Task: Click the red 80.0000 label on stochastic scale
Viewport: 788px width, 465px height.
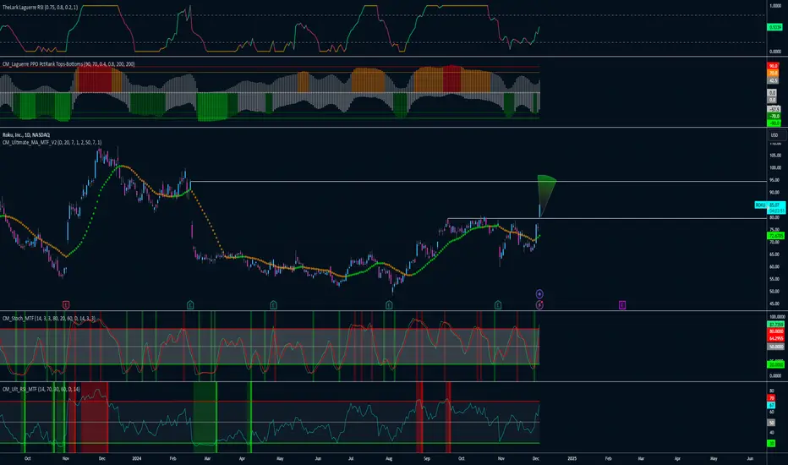Action: pyautogui.click(x=775, y=331)
